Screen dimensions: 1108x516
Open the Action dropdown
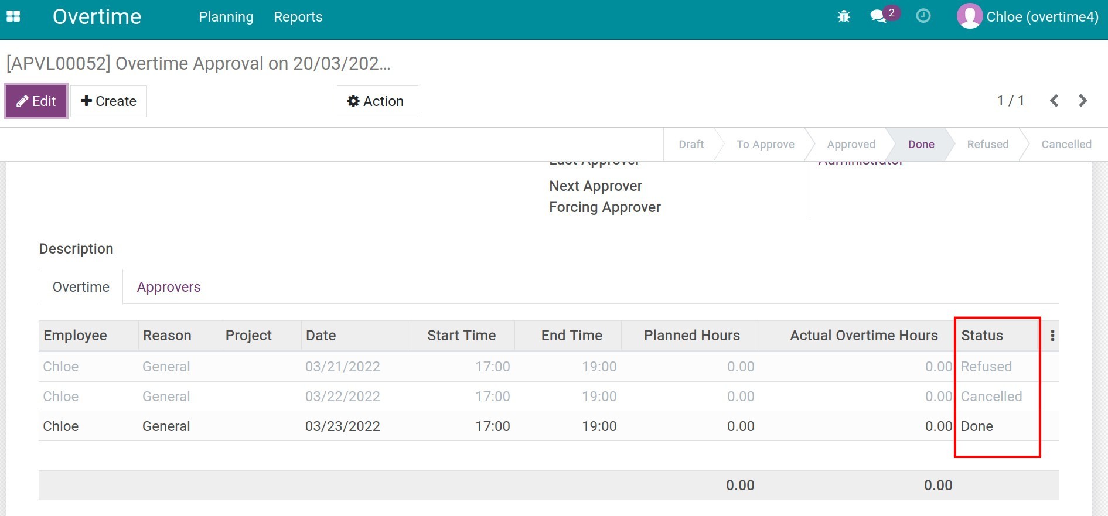(377, 101)
